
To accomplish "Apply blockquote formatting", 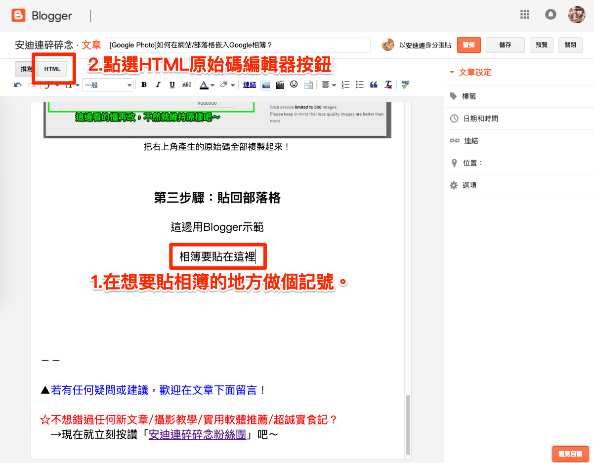I will tap(374, 85).
